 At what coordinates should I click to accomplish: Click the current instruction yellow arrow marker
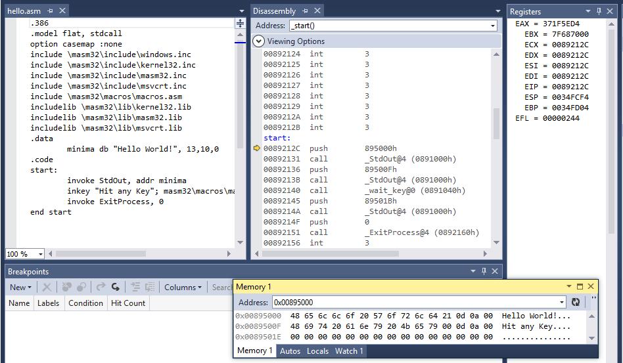[257, 148]
